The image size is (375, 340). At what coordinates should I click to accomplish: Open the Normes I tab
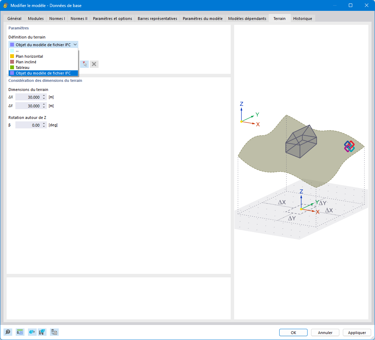coord(57,19)
